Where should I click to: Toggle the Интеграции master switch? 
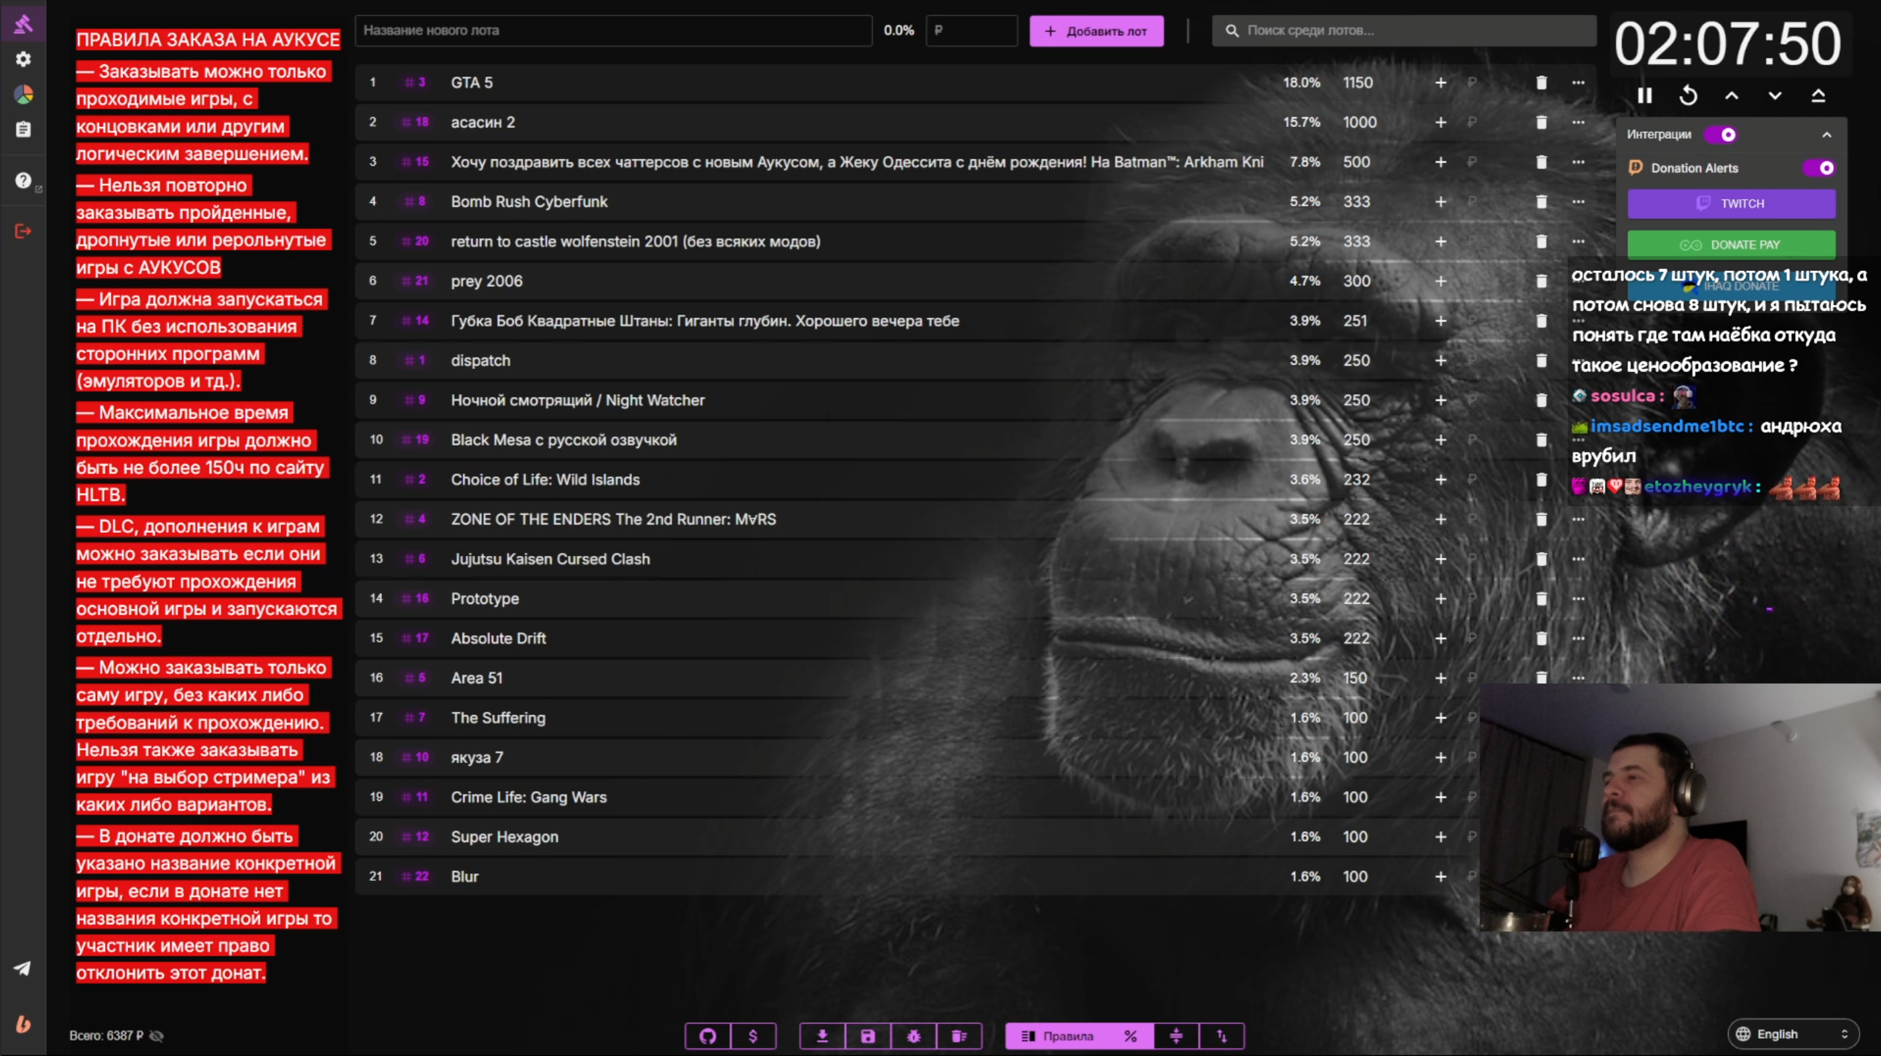[x=1721, y=134]
